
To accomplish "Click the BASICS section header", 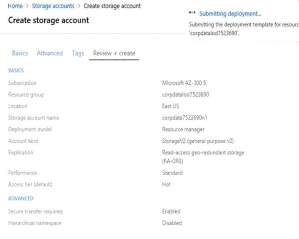I will click(x=16, y=70).
